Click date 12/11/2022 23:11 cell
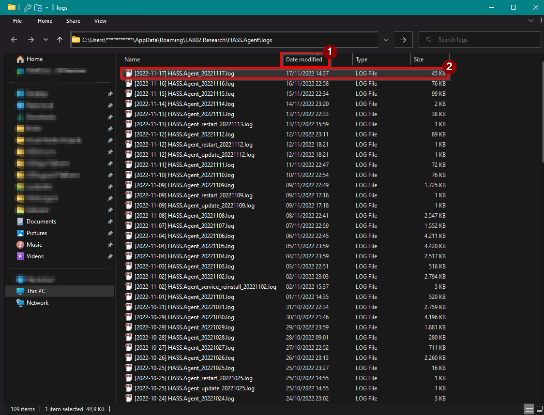Viewport: 544px width, 415px height. point(307,134)
